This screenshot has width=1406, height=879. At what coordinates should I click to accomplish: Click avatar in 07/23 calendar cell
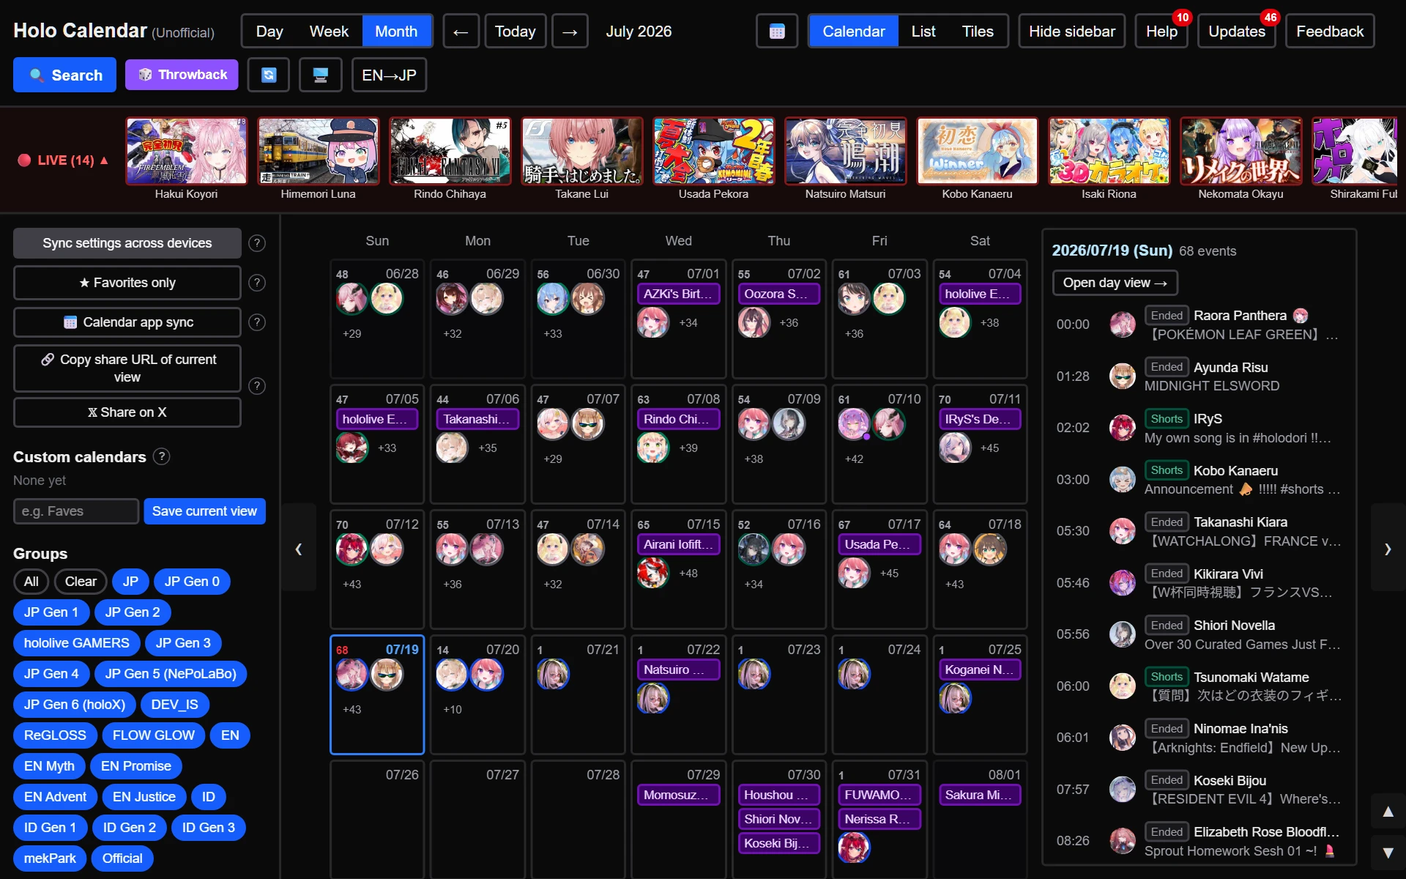[754, 674]
